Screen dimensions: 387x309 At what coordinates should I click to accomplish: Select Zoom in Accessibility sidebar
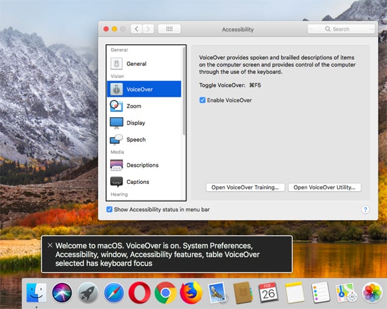[x=144, y=106]
